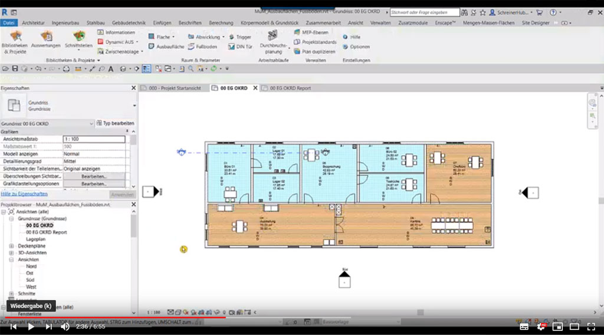Seek on the video progress bar
Image resolution: width=604 pixels, height=335 pixels.
(295, 317)
